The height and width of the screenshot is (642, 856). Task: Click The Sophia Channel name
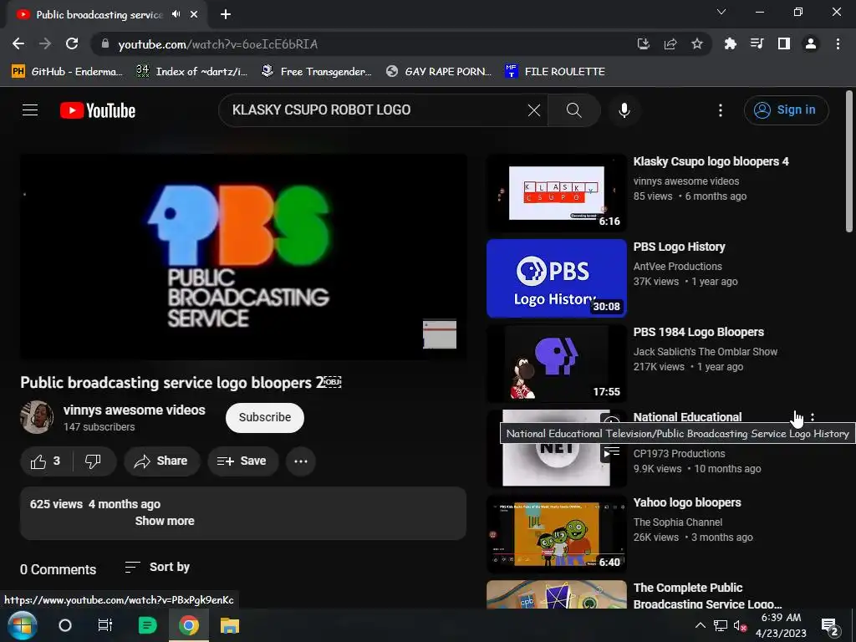pos(677,522)
